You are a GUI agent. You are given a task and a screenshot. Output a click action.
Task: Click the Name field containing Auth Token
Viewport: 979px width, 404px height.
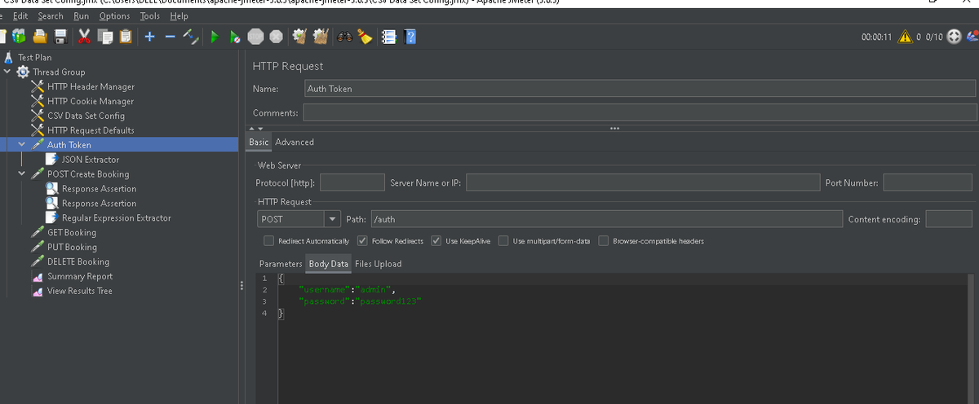click(640, 88)
